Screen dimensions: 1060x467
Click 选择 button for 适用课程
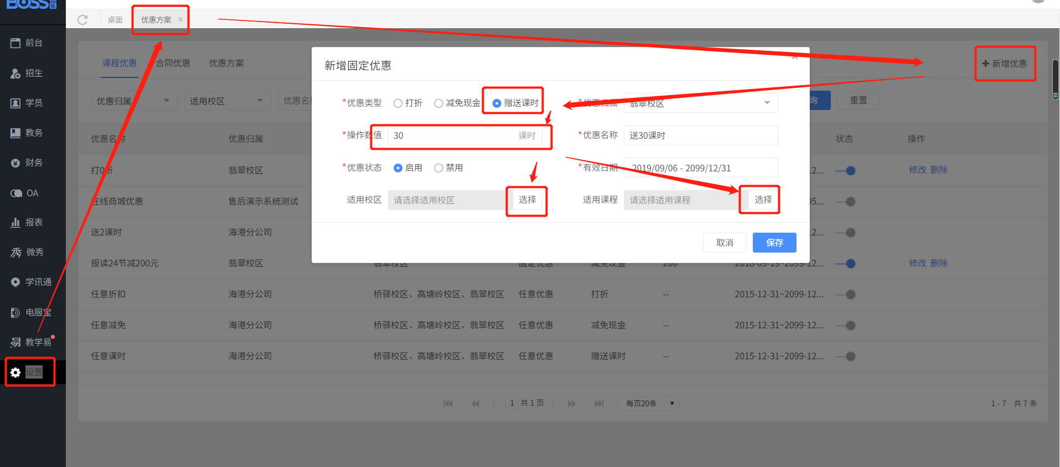pyautogui.click(x=763, y=200)
